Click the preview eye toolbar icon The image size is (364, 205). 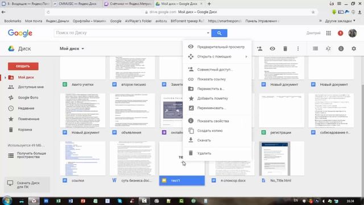[272, 48]
